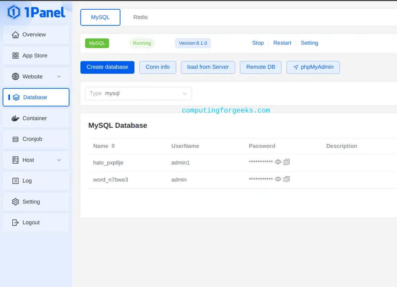Image resolution: width=397 pixels, height=287 pixels.
Task: Copy the password for halo_pxp8je database
Action: [286, 162]
